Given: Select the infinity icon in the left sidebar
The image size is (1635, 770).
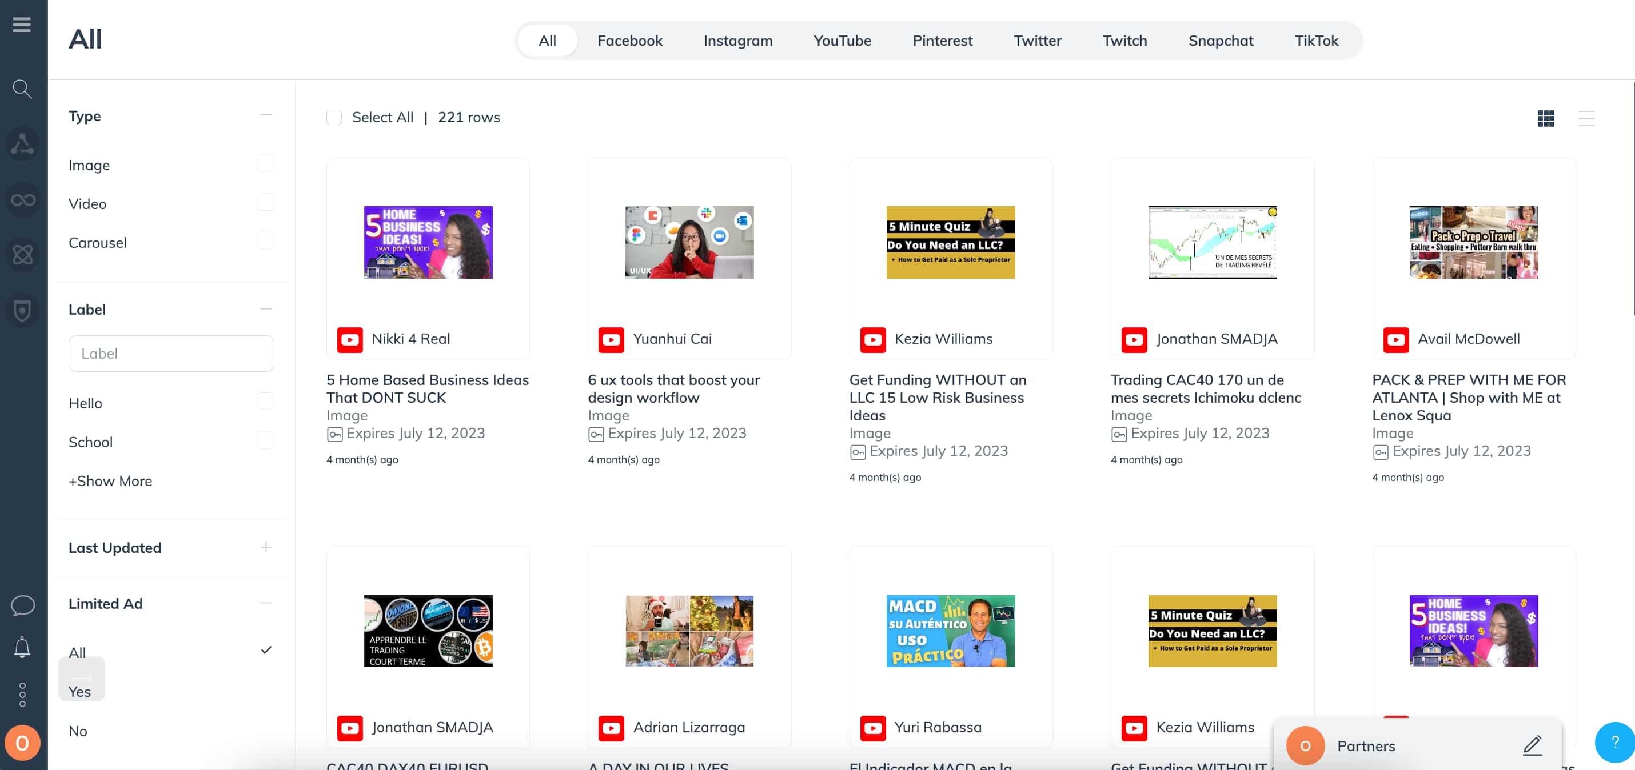Looking at the screenshot, I should click(23, 200).
